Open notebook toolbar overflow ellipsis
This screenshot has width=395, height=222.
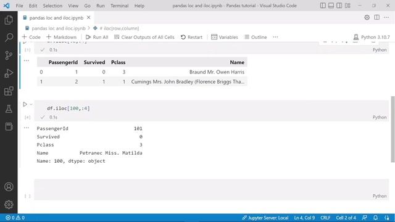coord(275,37)
